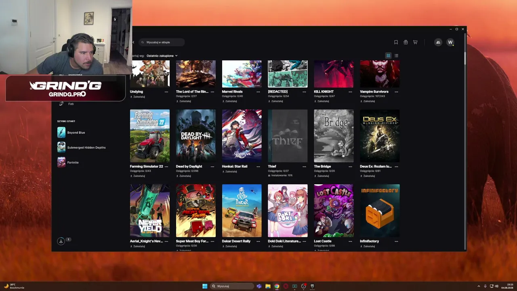
Task: Open the Ostatnio zakupione sort dropdown
Action: pos(162,56)
